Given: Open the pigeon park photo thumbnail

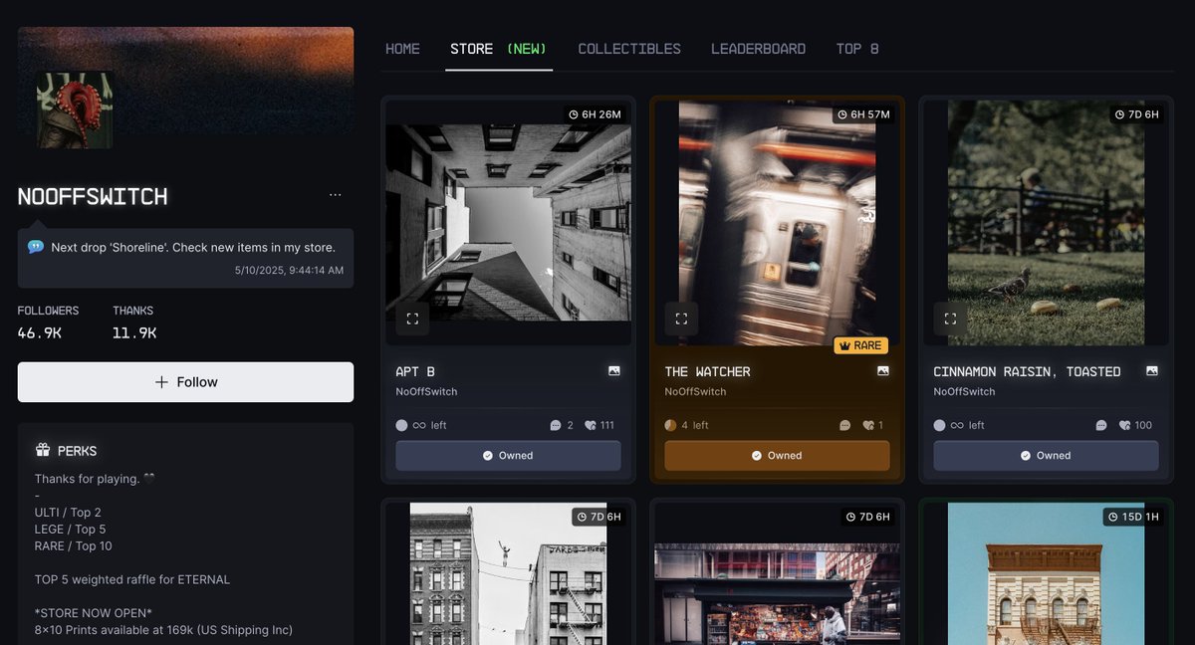Looking at the screenshot, I should pos(1046,223).
